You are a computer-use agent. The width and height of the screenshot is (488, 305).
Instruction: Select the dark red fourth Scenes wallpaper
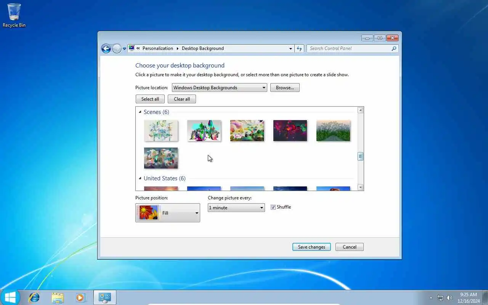290,131
